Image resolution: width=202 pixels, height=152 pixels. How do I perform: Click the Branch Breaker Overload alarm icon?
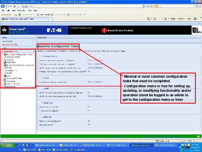104,30
